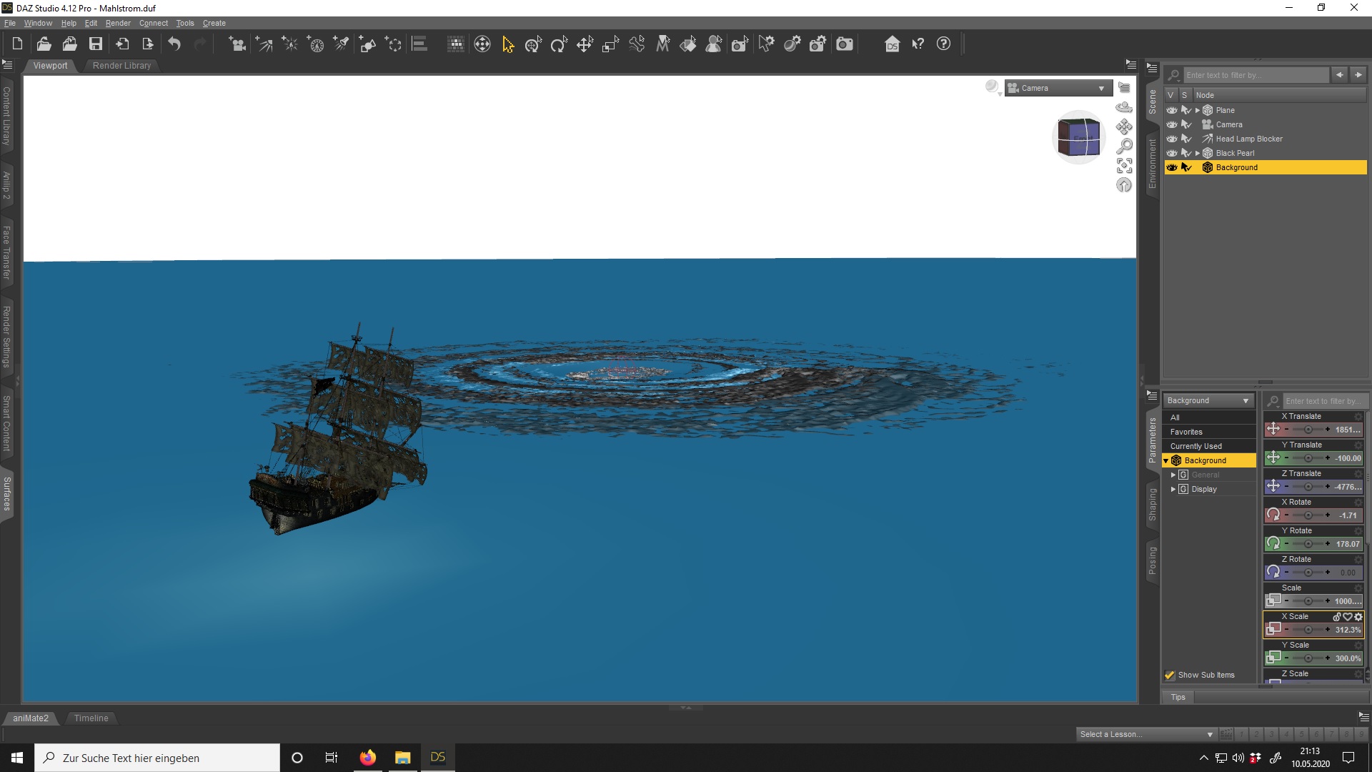Click the Render camera icon
The height and width of the screenshot is (772, 1372).
click(845, 44)
